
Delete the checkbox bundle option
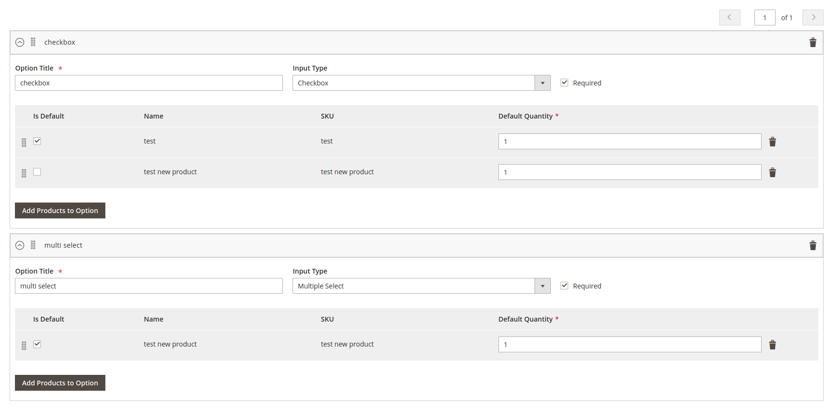click(x=813, y=42)
